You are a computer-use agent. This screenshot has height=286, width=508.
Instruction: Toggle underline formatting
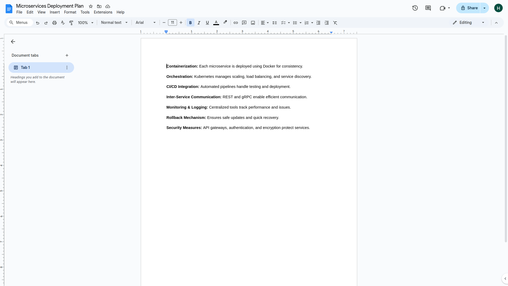click(x=207, y=23)
